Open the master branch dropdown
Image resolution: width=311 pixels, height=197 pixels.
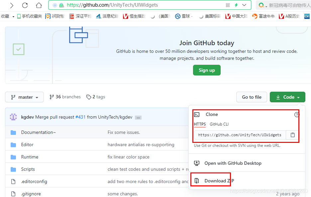tap(24, 97)
